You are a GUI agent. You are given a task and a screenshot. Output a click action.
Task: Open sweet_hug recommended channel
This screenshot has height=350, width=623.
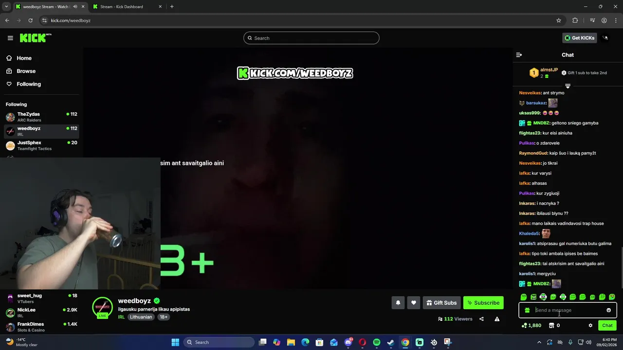click(x=41, y=298)
